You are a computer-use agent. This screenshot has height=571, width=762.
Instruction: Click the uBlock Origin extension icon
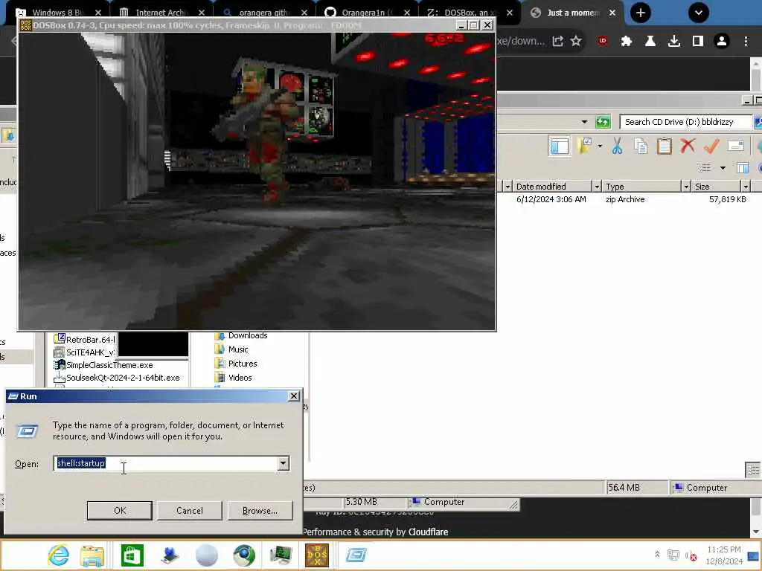point(603,42)
